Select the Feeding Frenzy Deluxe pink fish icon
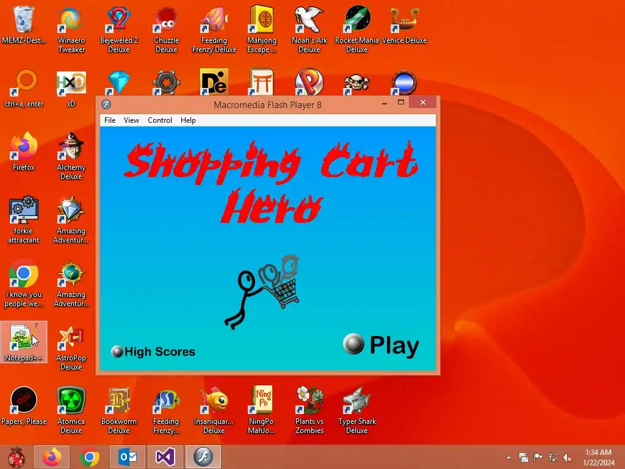Viewport: 625px width, 469px height. pyautogui.click(x=214, y=30)
